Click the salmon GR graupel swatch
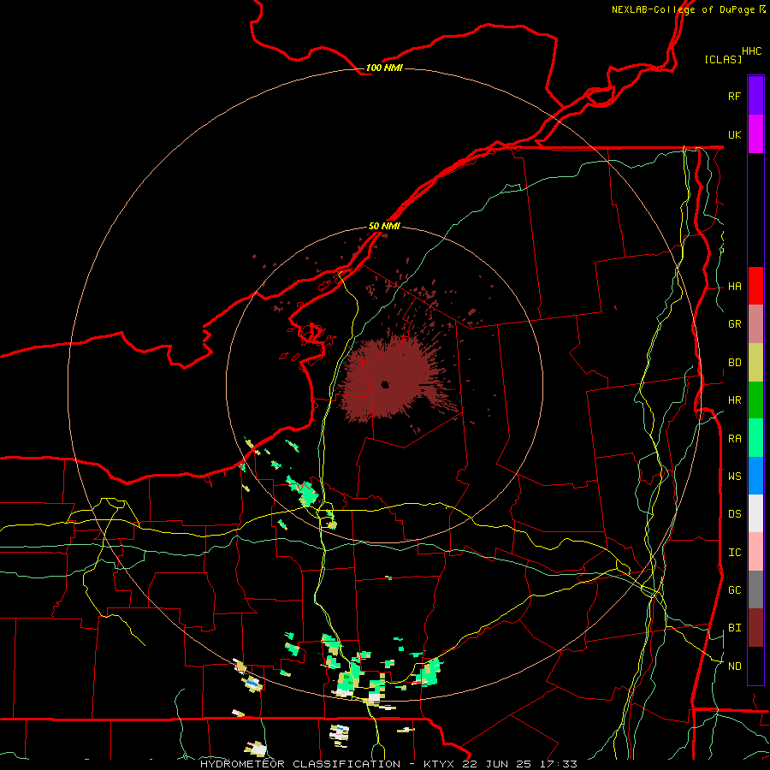770x770 pixels. click(x=755, y=324)
